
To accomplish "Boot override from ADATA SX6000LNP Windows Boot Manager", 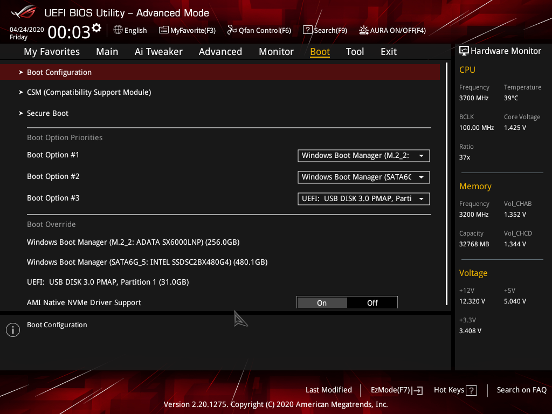I will click(x=133, y=242).
